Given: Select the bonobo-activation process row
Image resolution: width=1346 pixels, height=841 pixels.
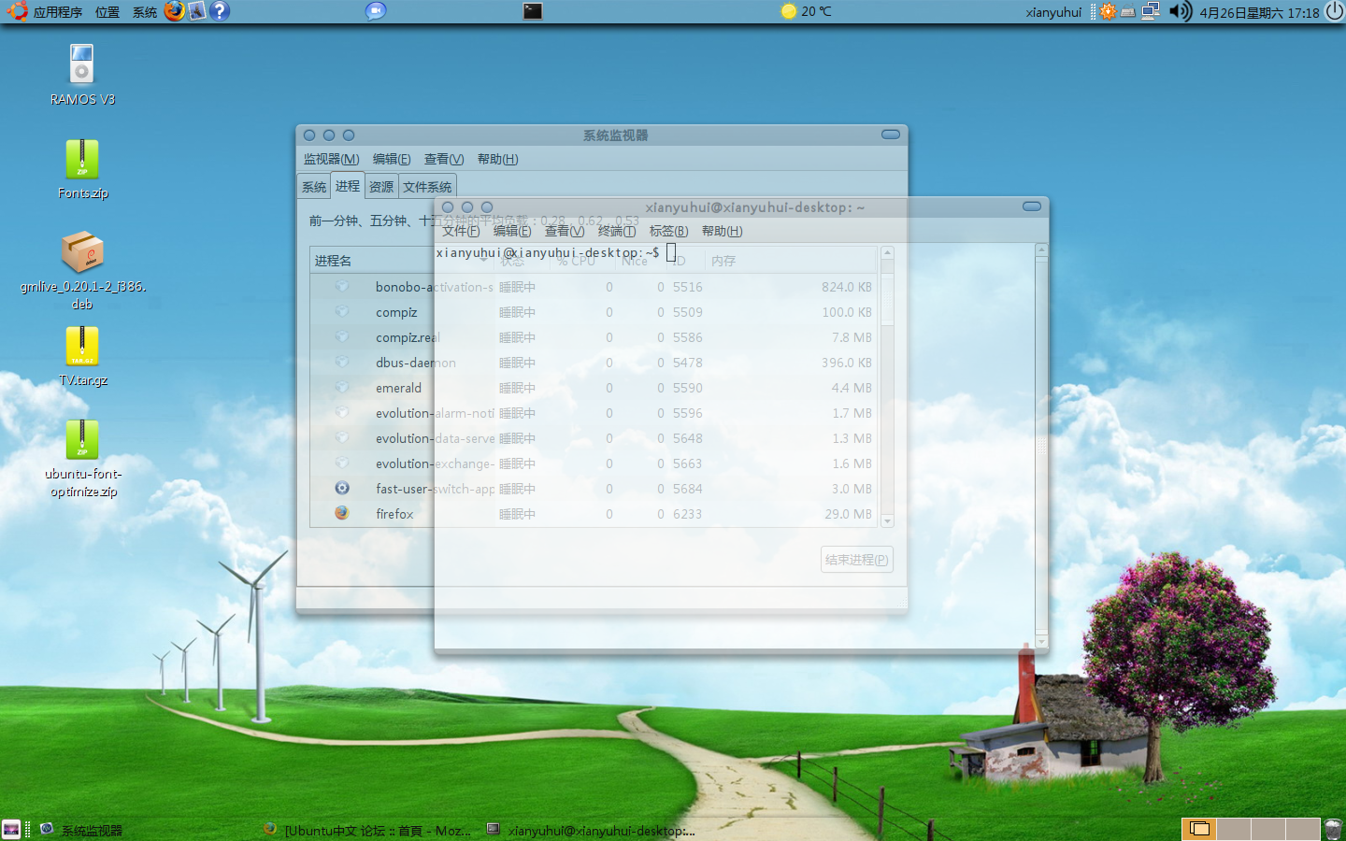Looking at the screenshot, I should (x=594, y=287).
